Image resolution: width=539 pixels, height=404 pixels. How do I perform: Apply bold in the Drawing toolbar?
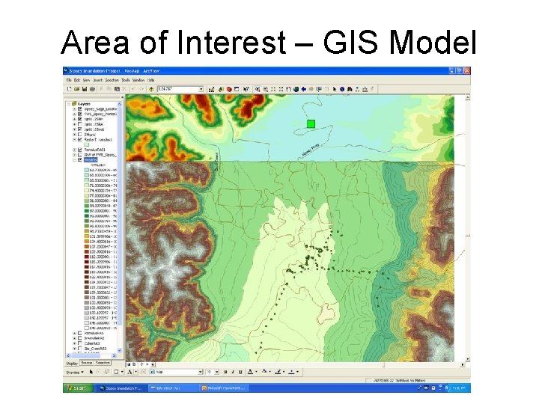[x=225, y=372]
